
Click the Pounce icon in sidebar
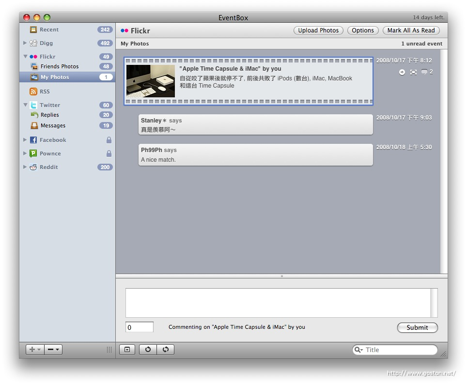pyautogui.click(x=33, y=154)
